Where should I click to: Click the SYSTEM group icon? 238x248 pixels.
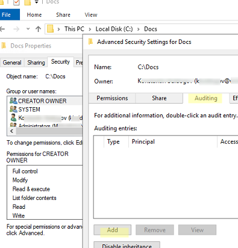click(x=13, y=109)
